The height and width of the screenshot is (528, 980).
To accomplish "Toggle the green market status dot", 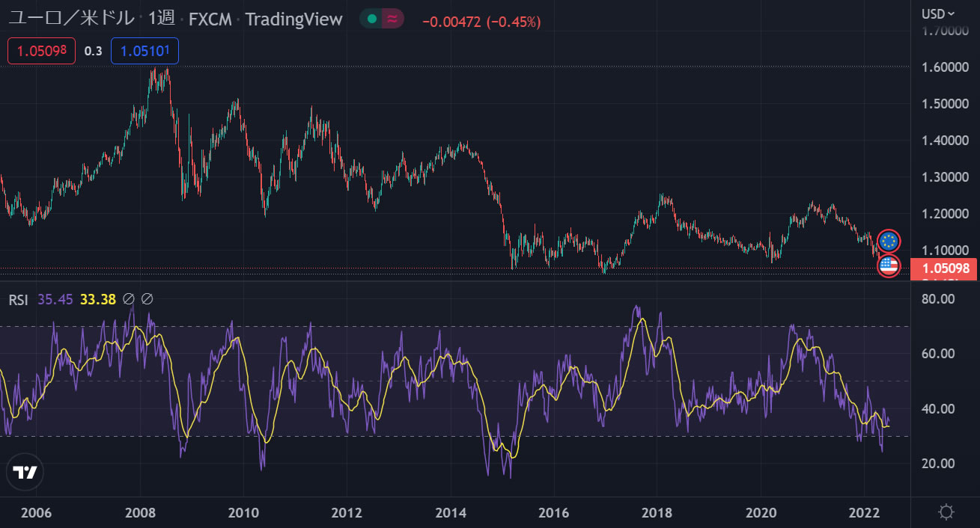I will click(371, 19).
